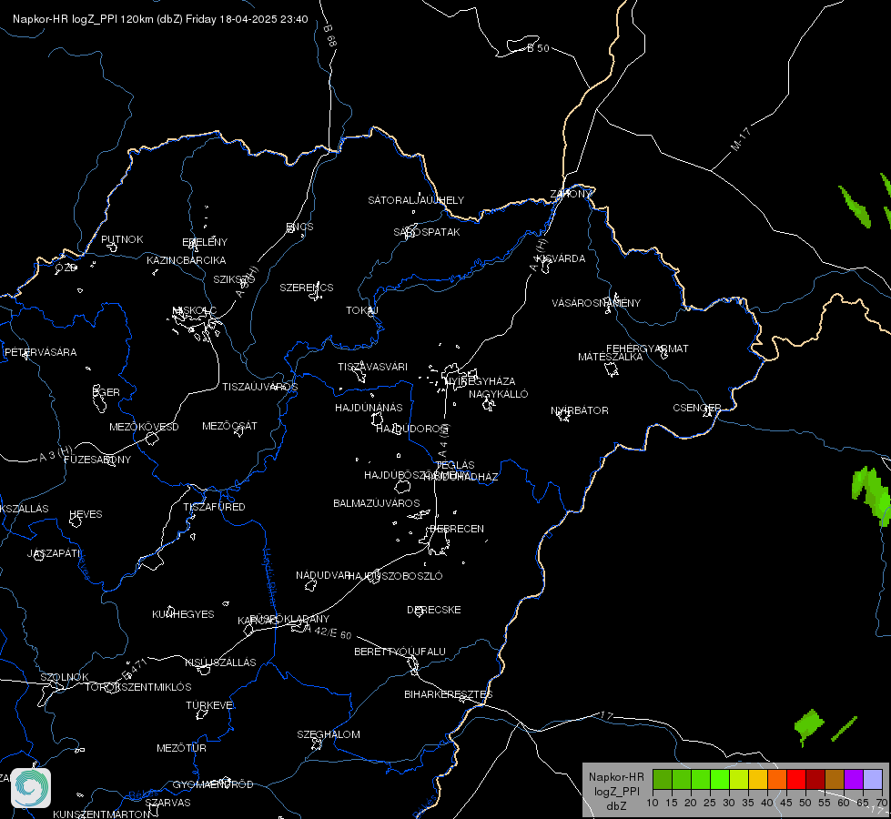Viewport: 891px width, 819px height.
Task: Click the 'A 42/E 60' road label
Action: (x=328, y=632)
